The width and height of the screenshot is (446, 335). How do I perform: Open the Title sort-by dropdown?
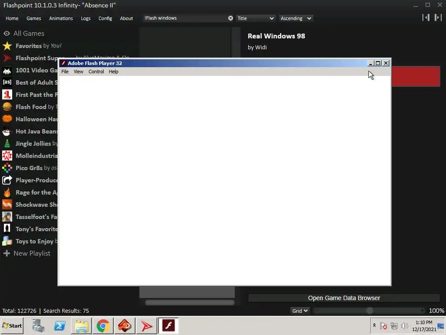click(255, 18)
